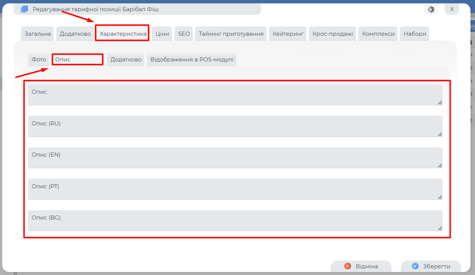Select the Комплекси tab
Viewport: 475px width, 275px height.
[378, 34]
